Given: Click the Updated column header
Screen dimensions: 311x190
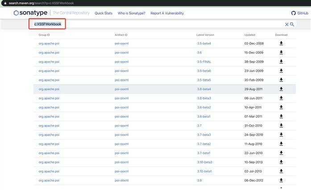Looking at the screenshot, I should [x=250, y=35].
